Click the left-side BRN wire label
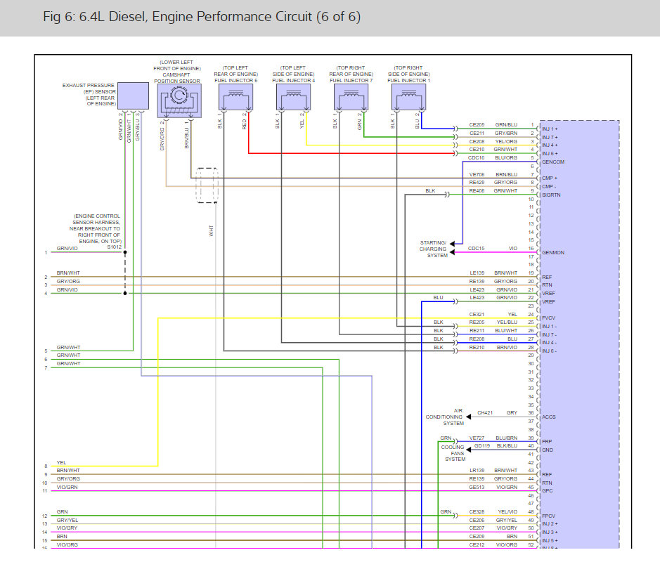 point(62,536)
